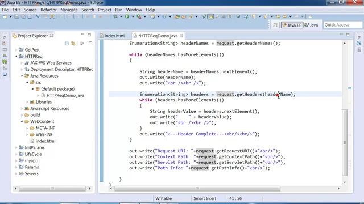The height and width of the screenshot is (204, 364).
Task: Run the program with green play icon
Action: pos(127,16)
